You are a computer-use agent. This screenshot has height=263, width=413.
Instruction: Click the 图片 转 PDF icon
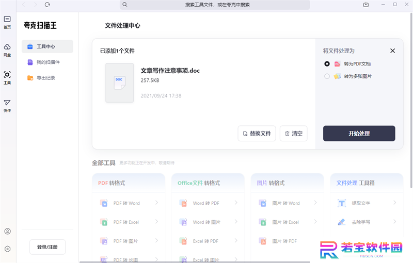(x=263, y=241)
